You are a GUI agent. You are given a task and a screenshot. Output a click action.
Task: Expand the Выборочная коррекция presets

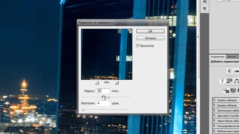214,131
